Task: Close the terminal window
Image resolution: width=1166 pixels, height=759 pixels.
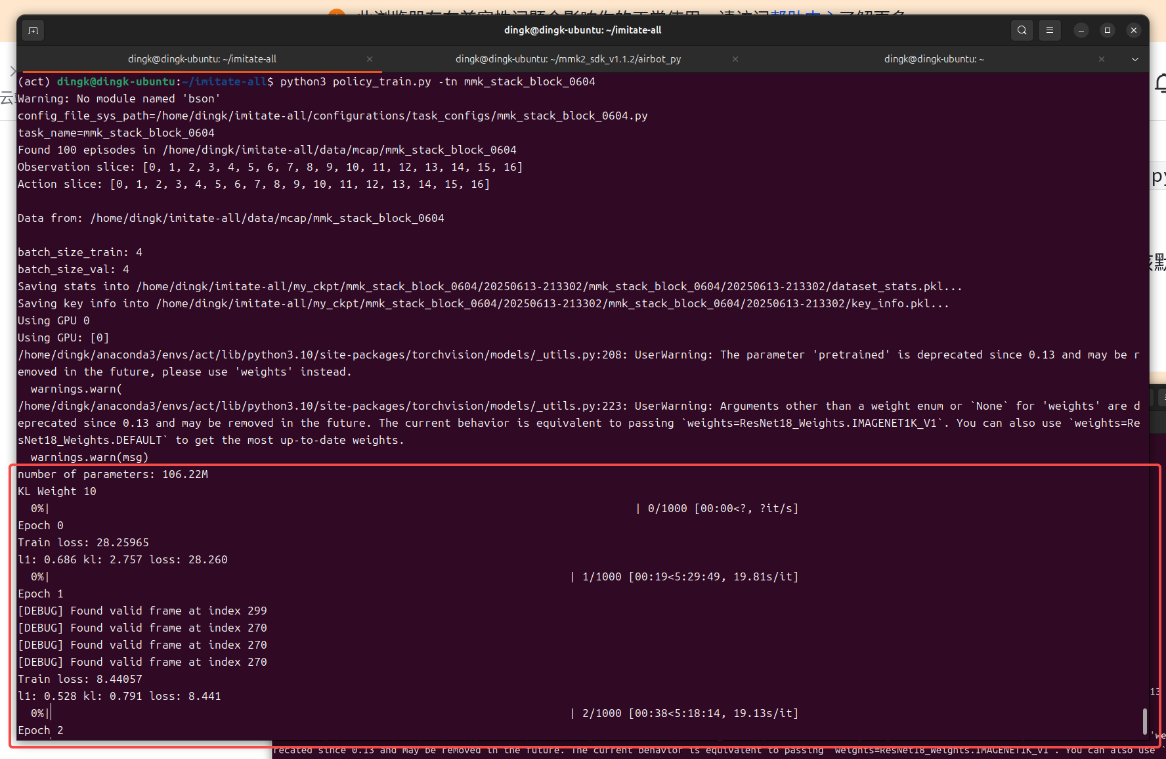Action: [1134, 30]
